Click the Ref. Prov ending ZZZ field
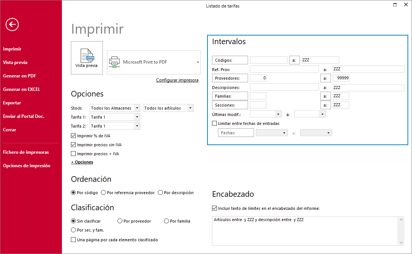This screenshot has height=254, width=412. [x=368, y=69]
